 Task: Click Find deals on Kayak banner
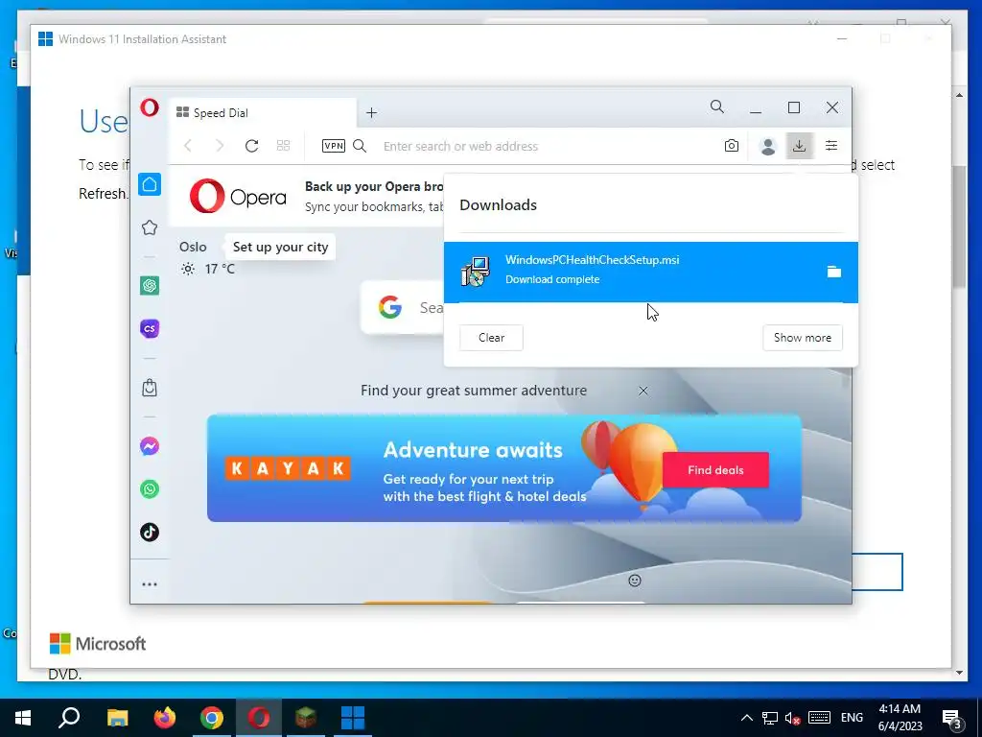[715, 470]
